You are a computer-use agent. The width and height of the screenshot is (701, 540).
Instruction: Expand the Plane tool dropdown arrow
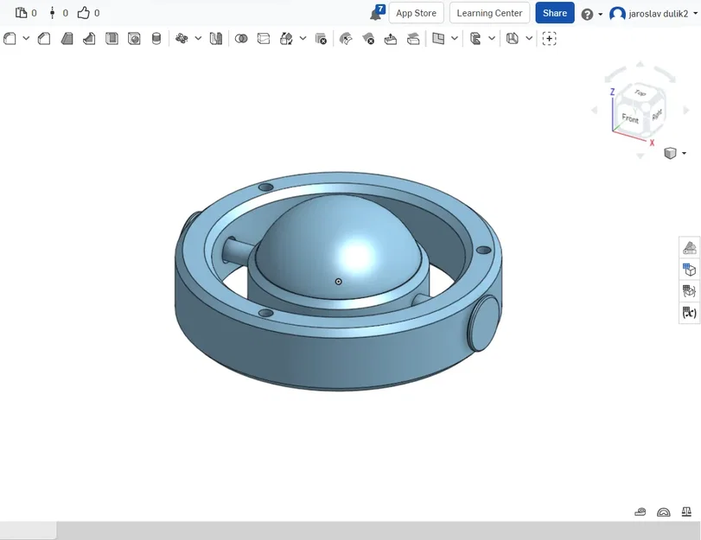click(x=455, y=39)
